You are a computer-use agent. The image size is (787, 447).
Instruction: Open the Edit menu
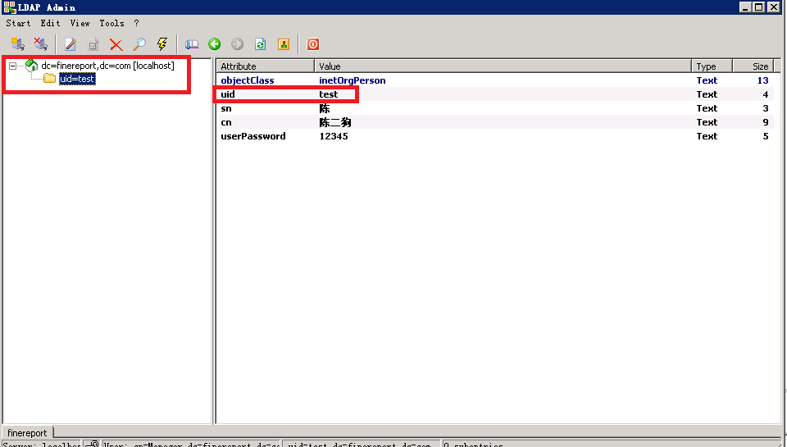tap(50, 23)
